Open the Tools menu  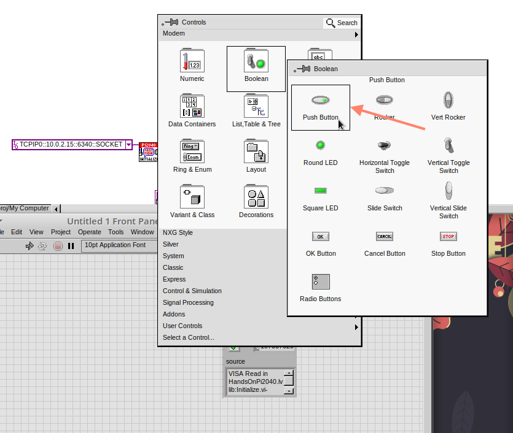tap(116, 232)
